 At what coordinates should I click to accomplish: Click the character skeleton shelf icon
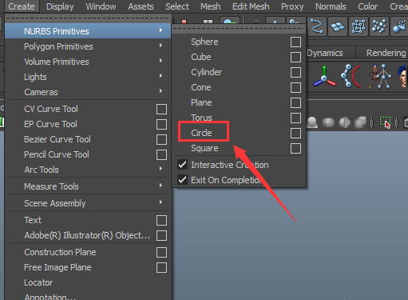point(379,76)
